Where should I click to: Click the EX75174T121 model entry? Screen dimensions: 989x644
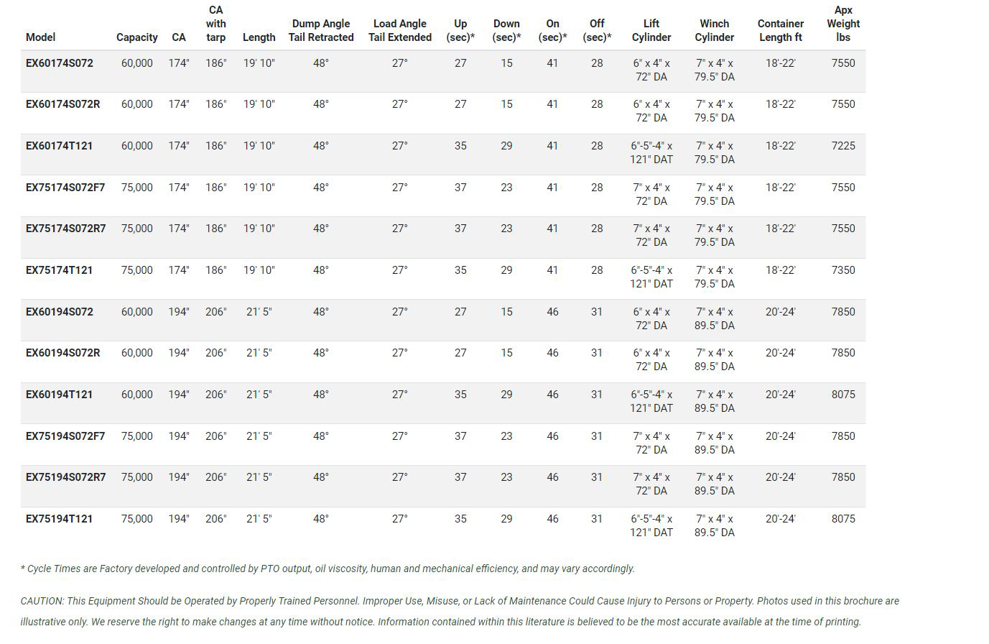[60, 270]
